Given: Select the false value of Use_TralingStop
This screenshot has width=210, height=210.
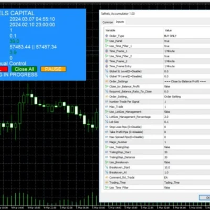Looking at the screenshot, I should point(167,147).
